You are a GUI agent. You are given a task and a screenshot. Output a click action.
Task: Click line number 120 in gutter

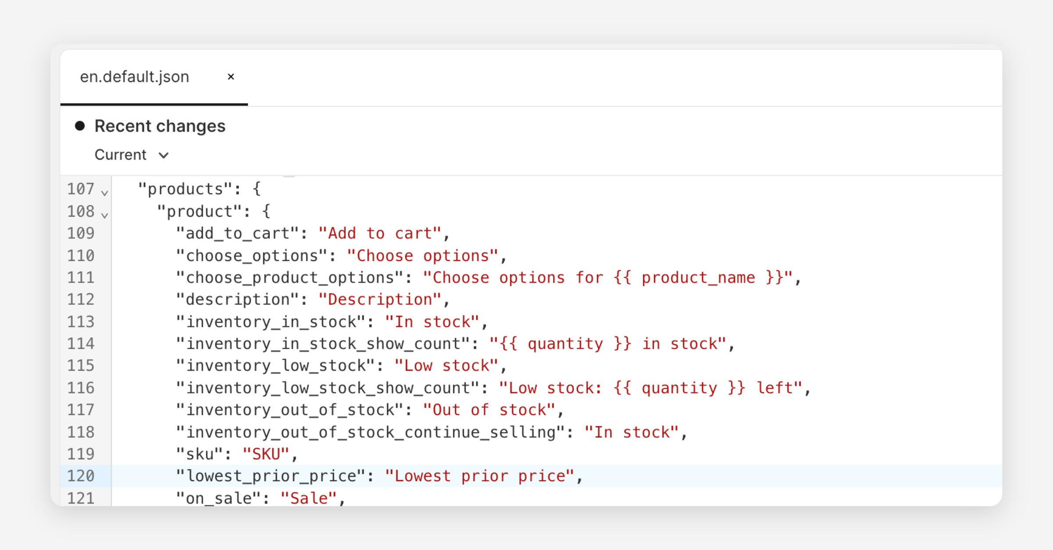click(x=81, y=476)
